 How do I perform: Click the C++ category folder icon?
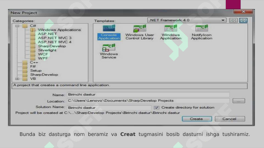click(25, 62)
